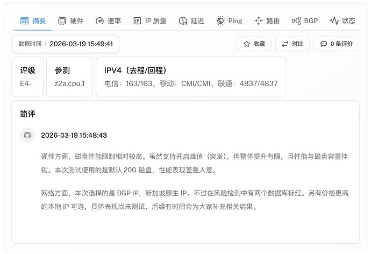The height and width of the screenshot is (254, 371).
Task: Click the IP 质量 icon
Action: click(137, 21)
